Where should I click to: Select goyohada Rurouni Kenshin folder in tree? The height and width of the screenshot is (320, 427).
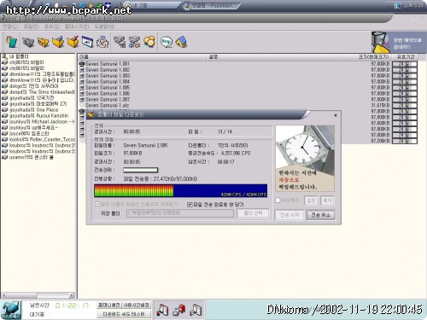[38, 116]
